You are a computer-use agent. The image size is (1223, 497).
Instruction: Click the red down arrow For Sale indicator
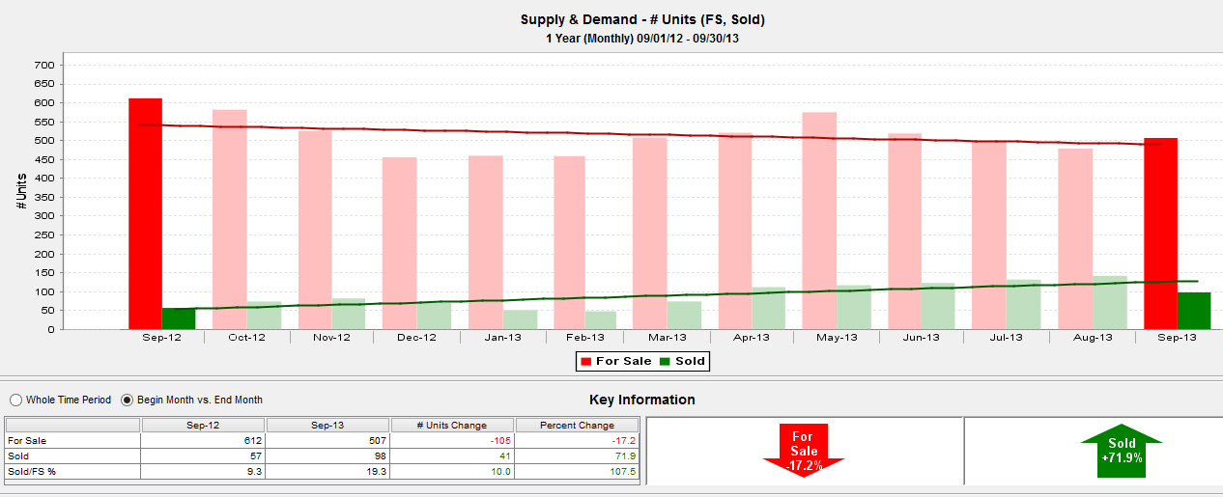(804, 451)
